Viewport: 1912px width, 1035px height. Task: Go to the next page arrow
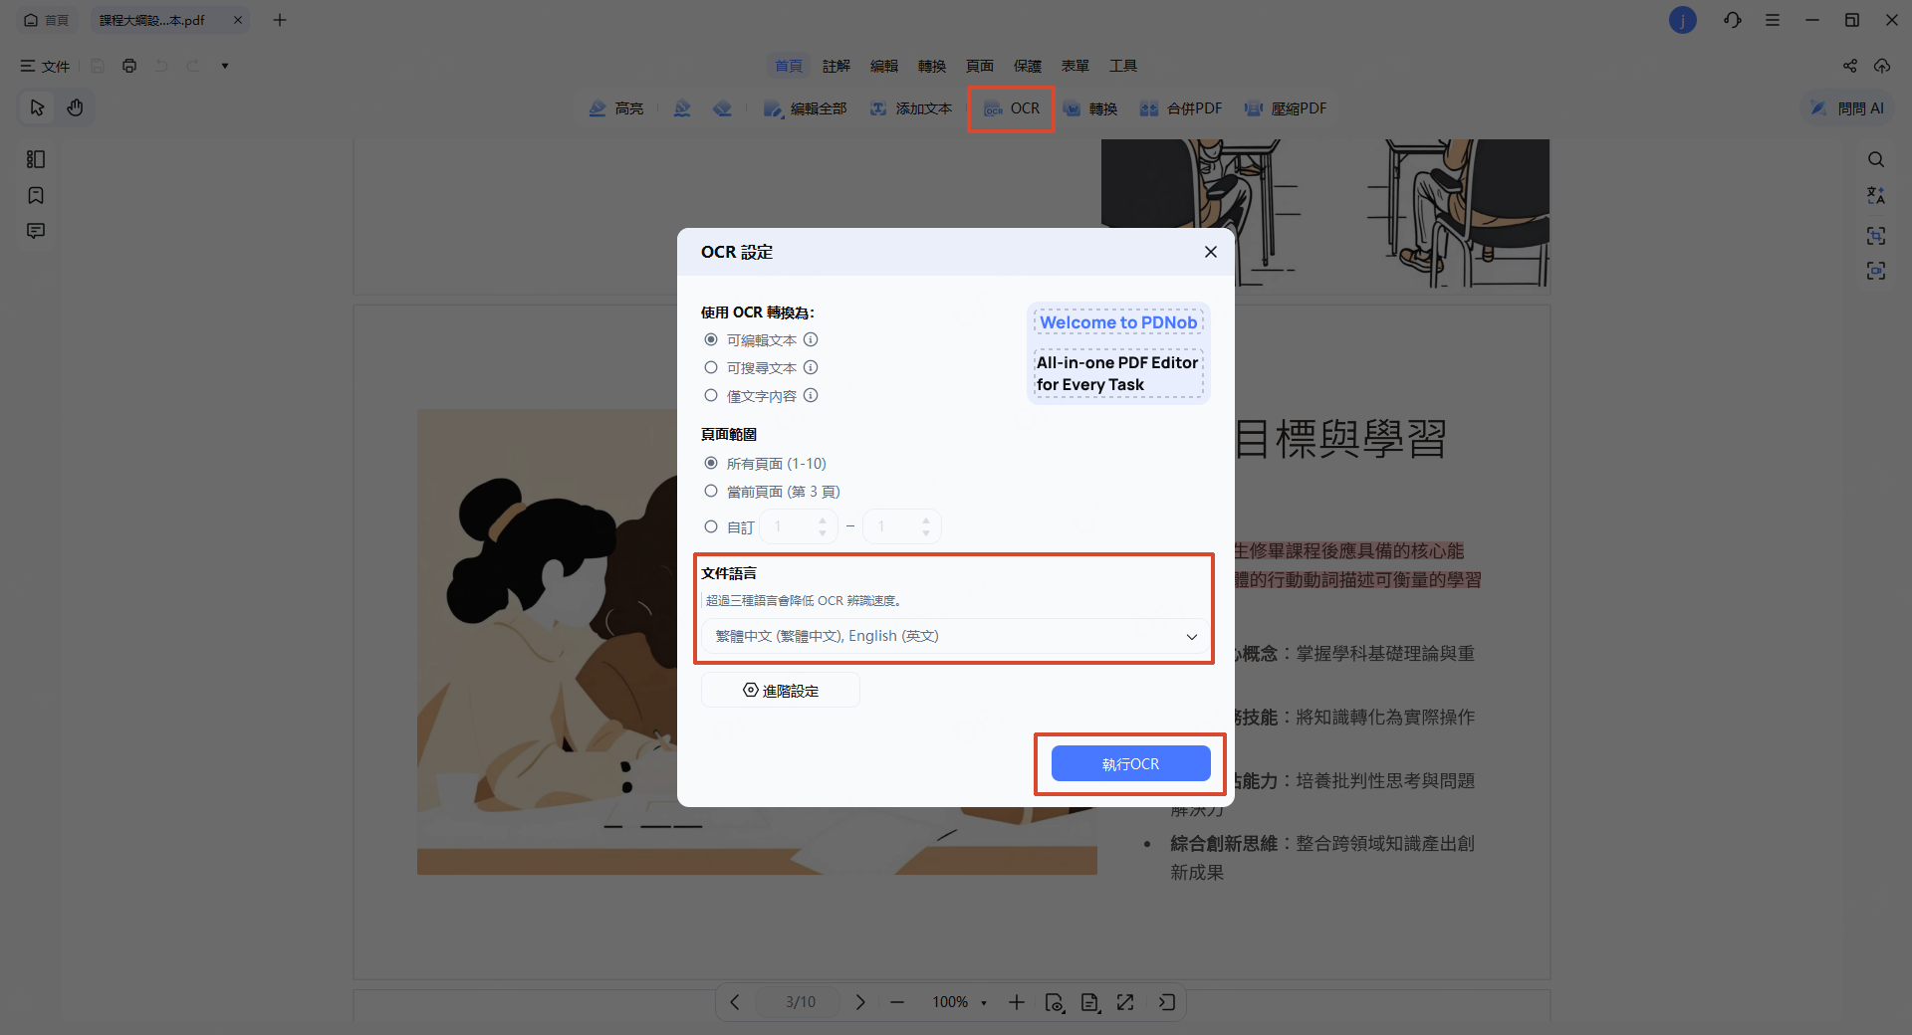pyautogui.click(x=861, y=1002)
